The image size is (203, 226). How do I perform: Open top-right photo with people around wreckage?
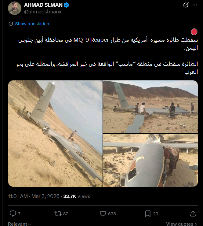pyautogui.click(x=150, y=107)
